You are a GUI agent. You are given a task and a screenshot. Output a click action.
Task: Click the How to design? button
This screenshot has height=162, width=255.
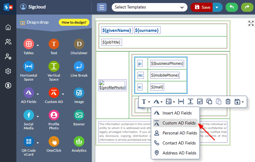pyautogui.click(x=74, y=22)
